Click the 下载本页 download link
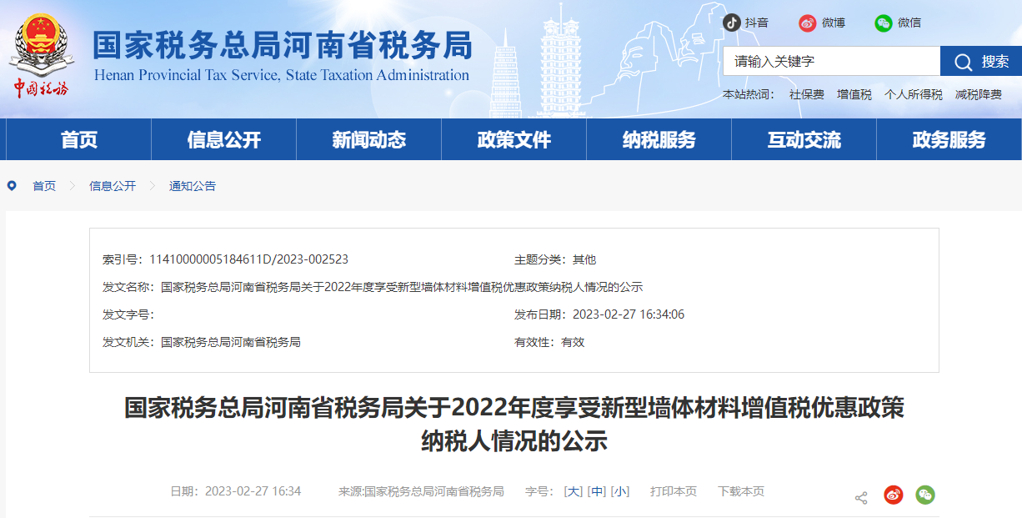Image resolution: width=1022 pixels, height=518 pixels. [x=740, y=492]
